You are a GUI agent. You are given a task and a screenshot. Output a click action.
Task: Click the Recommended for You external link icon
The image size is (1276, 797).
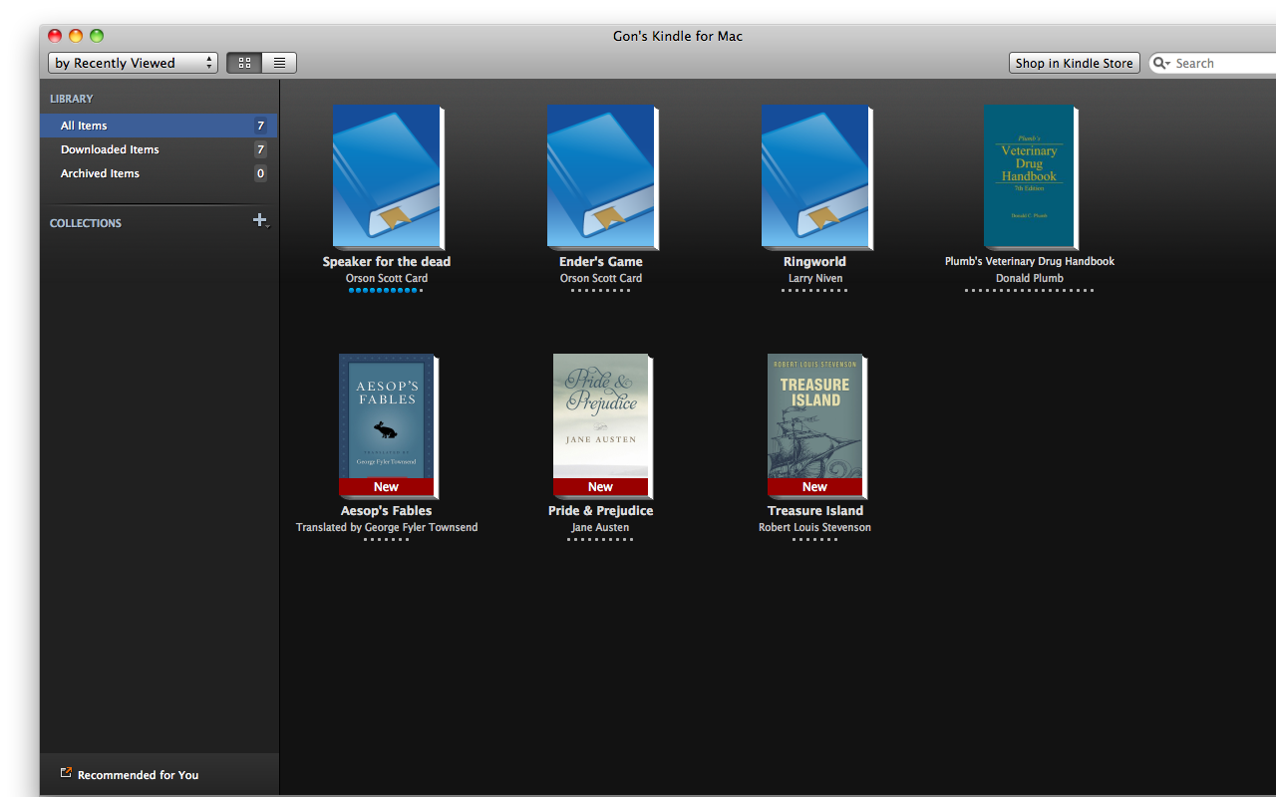(x=66, y=773)
